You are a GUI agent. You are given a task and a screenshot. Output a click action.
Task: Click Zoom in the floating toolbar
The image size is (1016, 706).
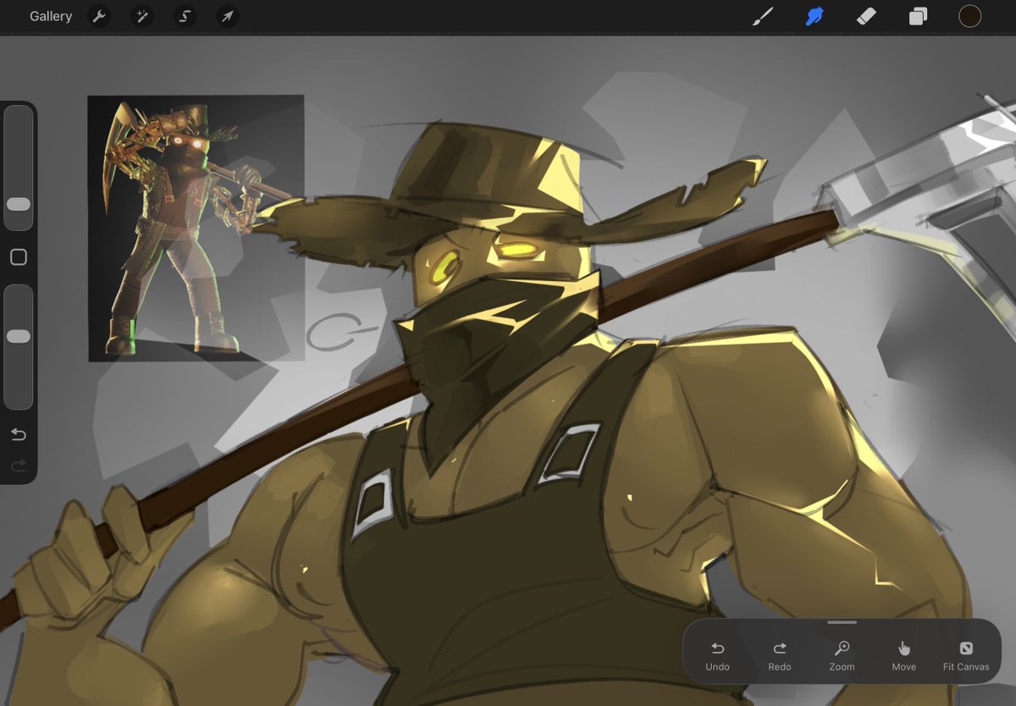[842, 655]
